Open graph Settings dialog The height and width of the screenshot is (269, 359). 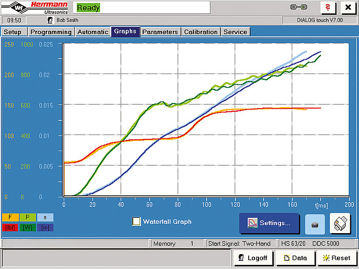(x=269, y=223)
